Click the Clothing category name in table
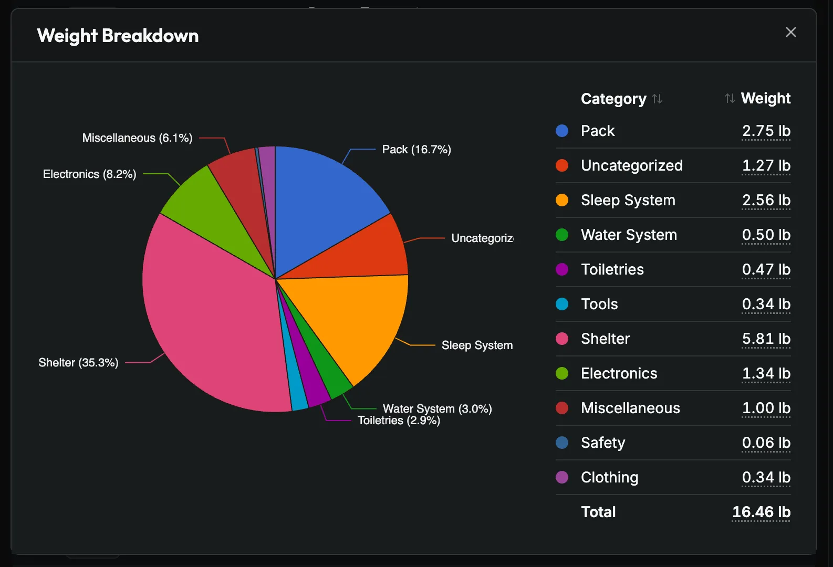This screenshot has width=833, height=567. coord(610,477)
